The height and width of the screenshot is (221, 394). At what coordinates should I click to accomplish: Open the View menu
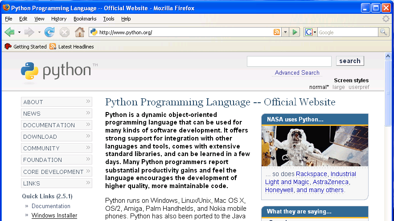click(x=39, y=19)
